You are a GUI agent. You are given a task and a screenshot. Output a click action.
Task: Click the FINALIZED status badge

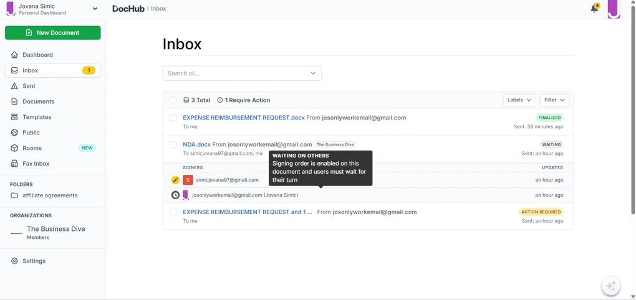tap(549, 118)
